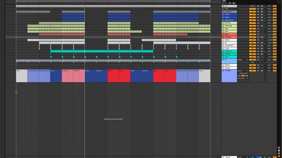The image size is (282, 158).
Task: Unfold the Clap track
Action: 223,34
